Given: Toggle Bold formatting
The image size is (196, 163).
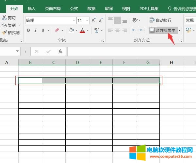Looking at the screenshot, I should pos(28,30).
